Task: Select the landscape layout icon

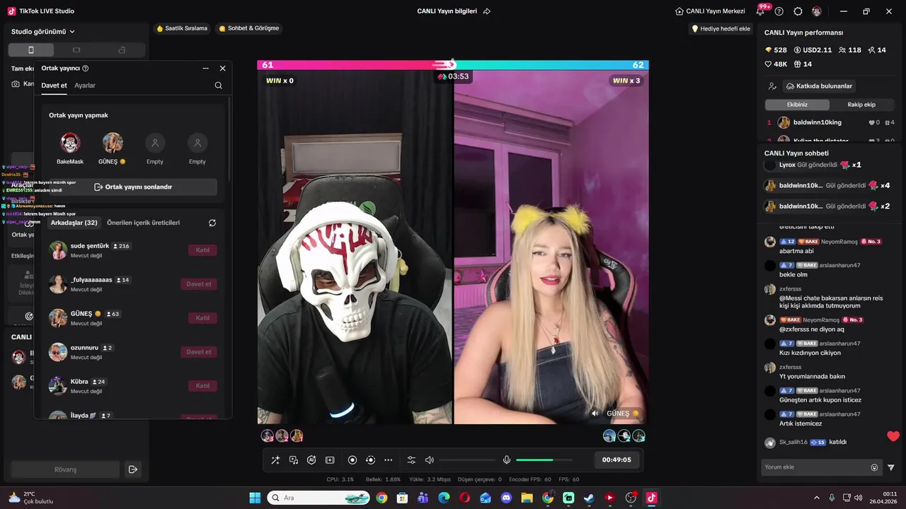Action: pyautogui.click(x=76, y=50)
